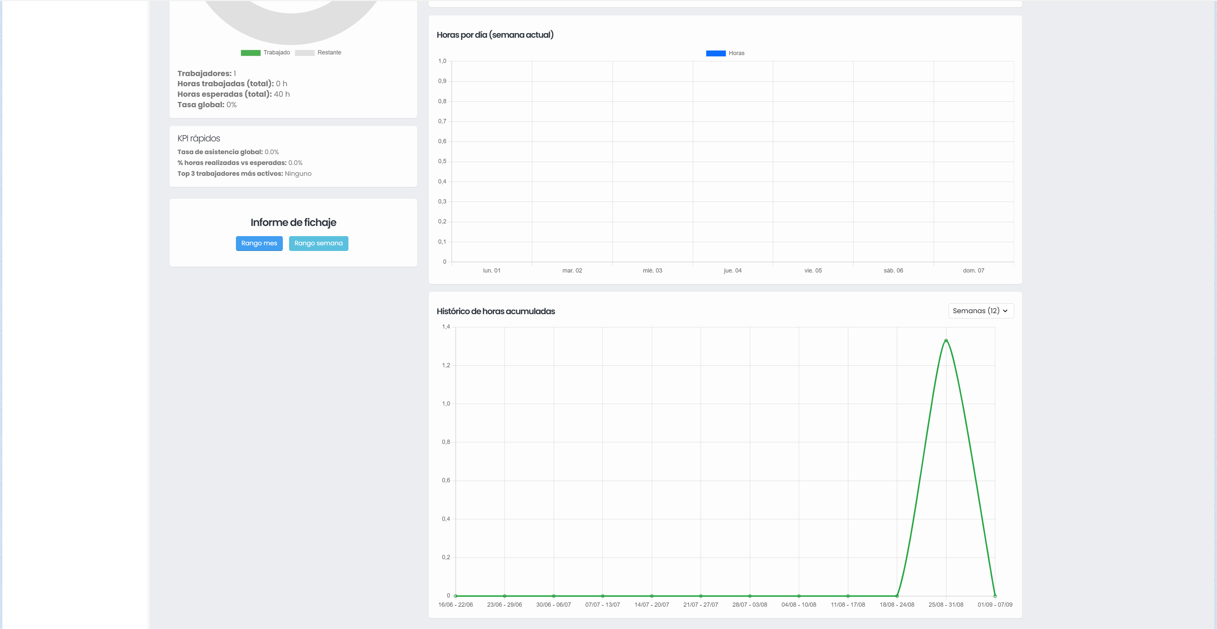Click the data point for week 21/07 - 27/07

pos(701,596)
